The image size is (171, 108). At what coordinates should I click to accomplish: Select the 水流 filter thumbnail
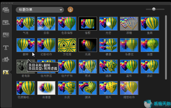(x=67, y=88)
